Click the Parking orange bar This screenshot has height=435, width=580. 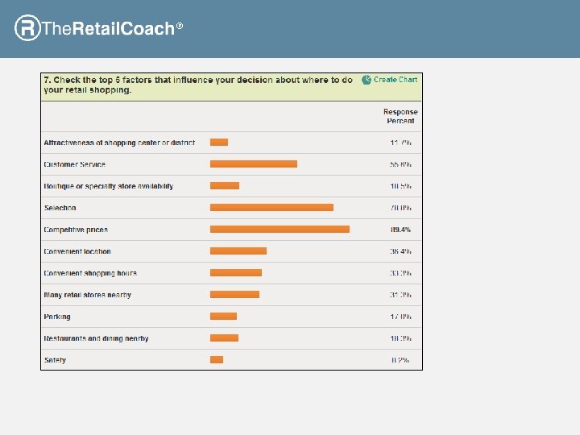tap(223, 317)
